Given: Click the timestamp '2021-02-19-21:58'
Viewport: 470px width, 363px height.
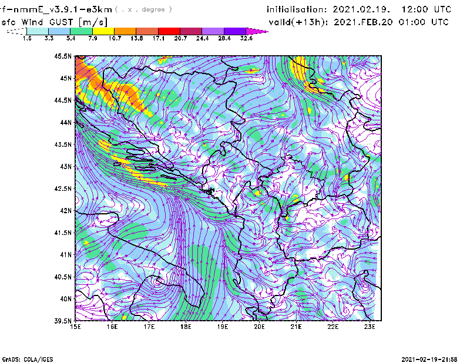Looking at the screenshot, I should point(429,359).
